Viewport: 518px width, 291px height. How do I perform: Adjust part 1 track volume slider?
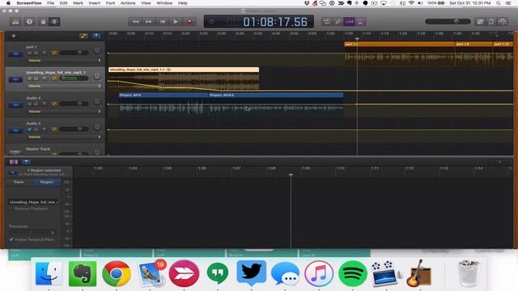pyautogui.click(x=74, y=53)
